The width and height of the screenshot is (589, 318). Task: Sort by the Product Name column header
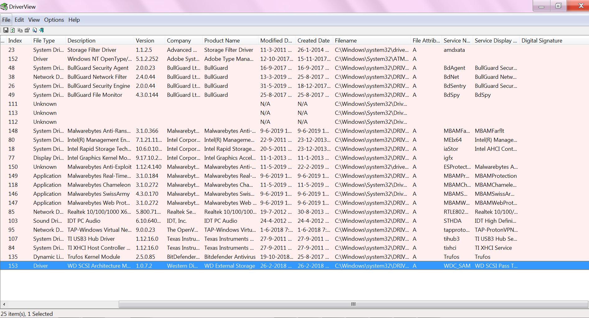pos(230,41)
